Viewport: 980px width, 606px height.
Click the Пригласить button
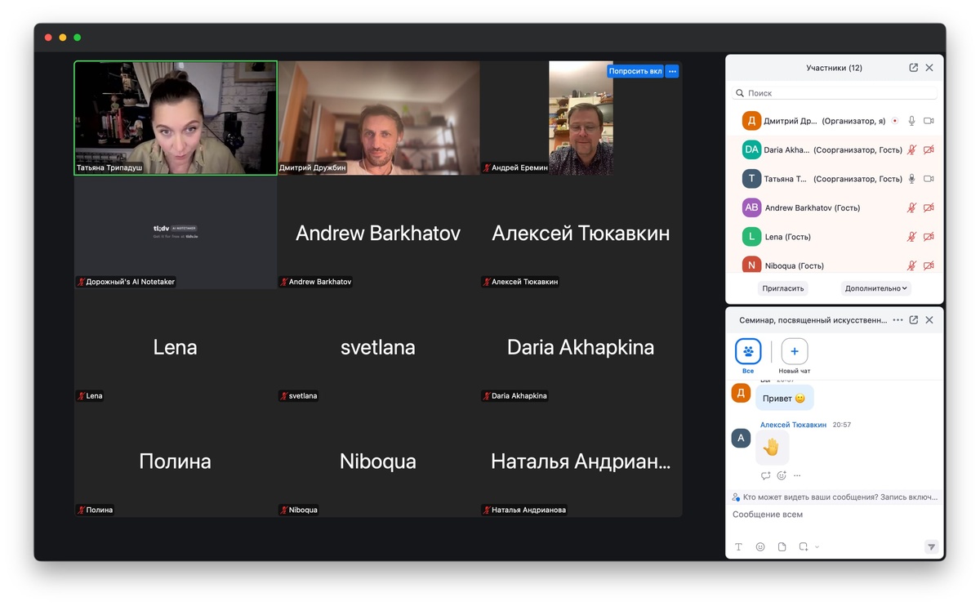coord(783,288)
